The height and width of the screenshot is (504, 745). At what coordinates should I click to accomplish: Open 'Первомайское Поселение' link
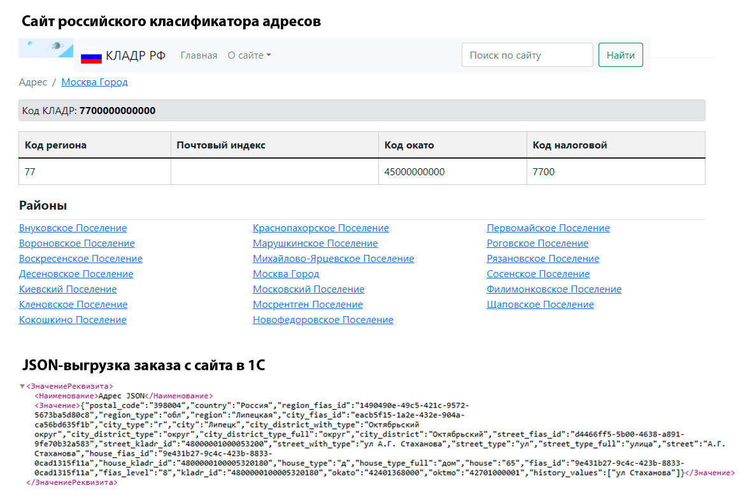[548, 228]
